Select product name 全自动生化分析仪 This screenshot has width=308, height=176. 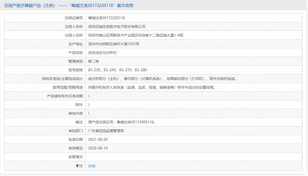102,53
